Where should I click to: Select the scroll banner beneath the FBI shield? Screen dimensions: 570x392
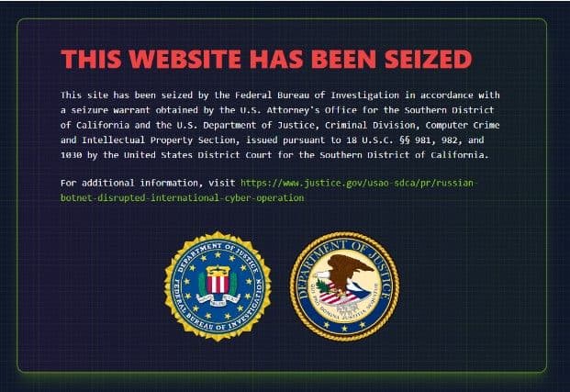coord(218,300)
